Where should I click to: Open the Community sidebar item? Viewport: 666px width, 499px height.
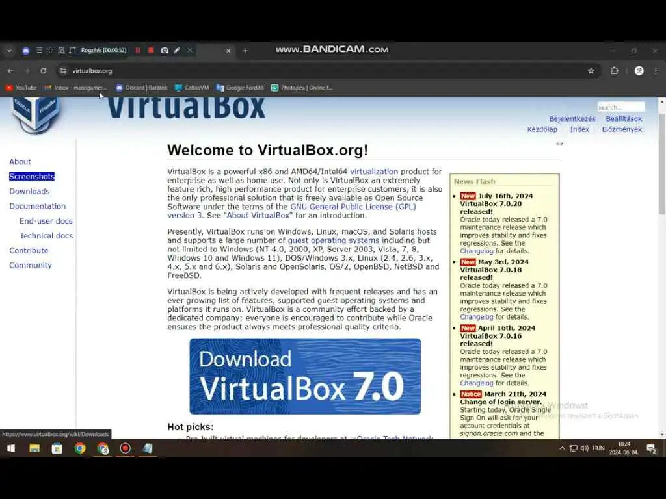click(31, 266)
